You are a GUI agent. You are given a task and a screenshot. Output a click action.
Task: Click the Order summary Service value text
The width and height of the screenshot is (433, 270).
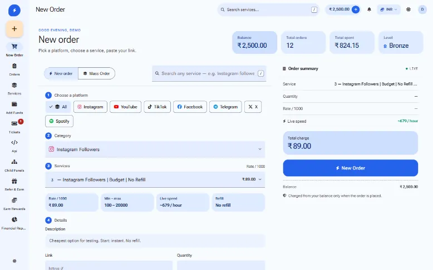point(376,84)
